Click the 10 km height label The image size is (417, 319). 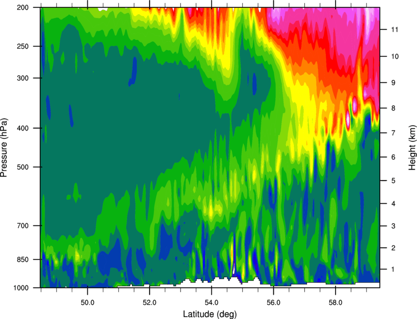pos(394,56)
